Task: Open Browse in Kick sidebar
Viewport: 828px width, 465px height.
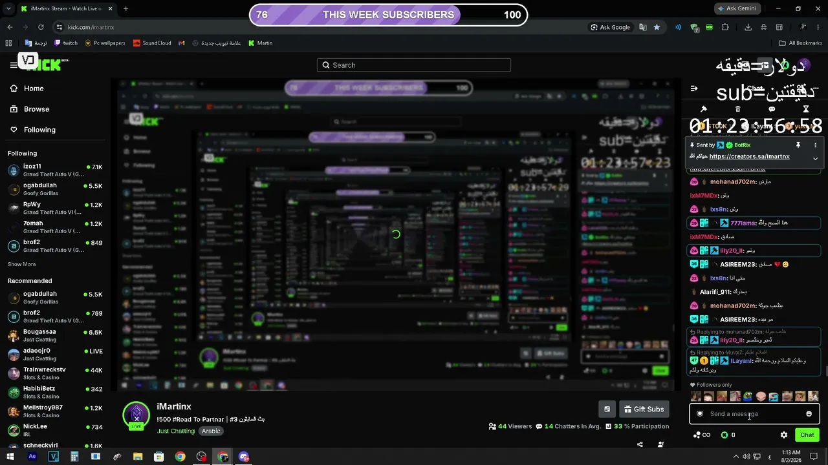Action: 30,109
